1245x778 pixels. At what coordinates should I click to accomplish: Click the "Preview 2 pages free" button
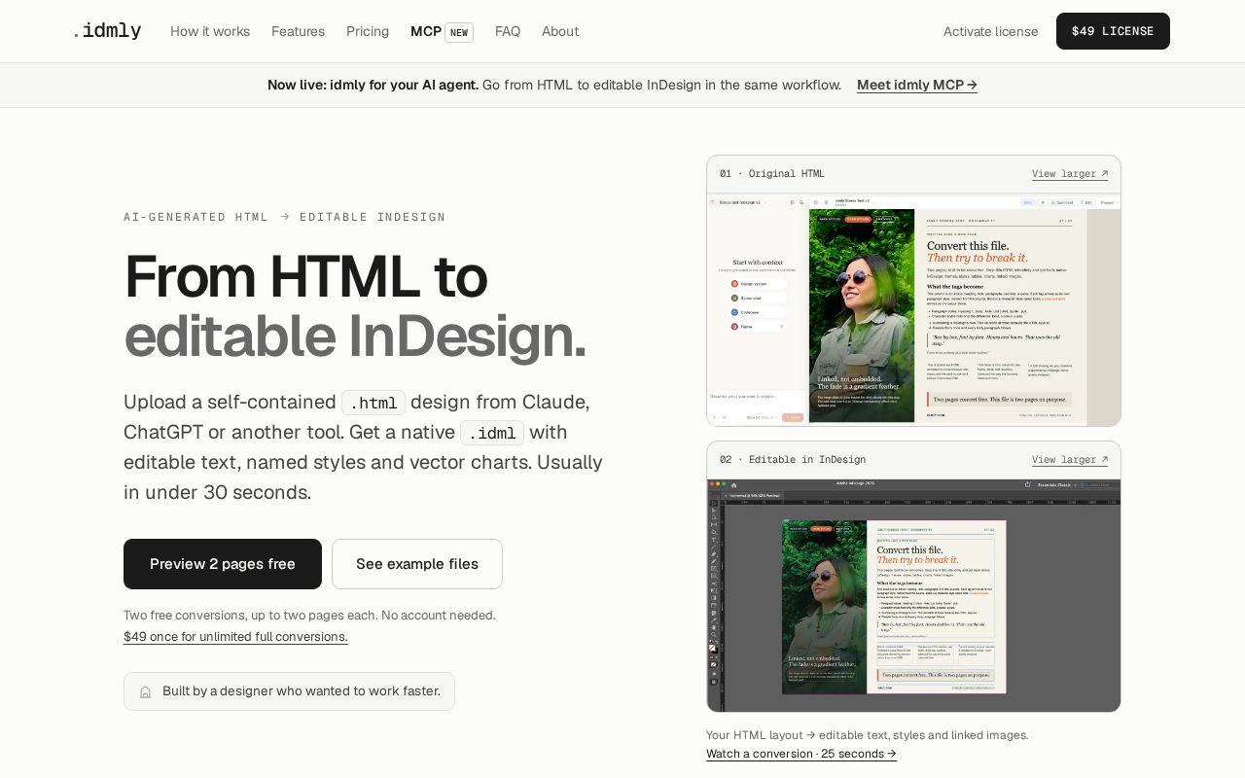coord(223,564)
